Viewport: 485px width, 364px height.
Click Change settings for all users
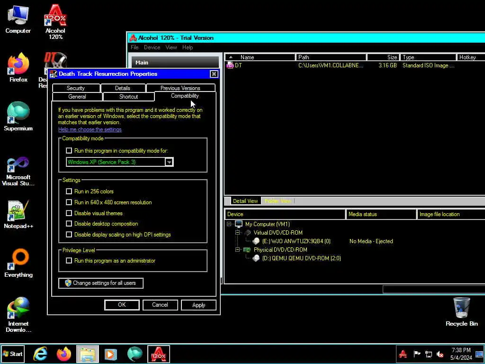[x=101, y=283]
